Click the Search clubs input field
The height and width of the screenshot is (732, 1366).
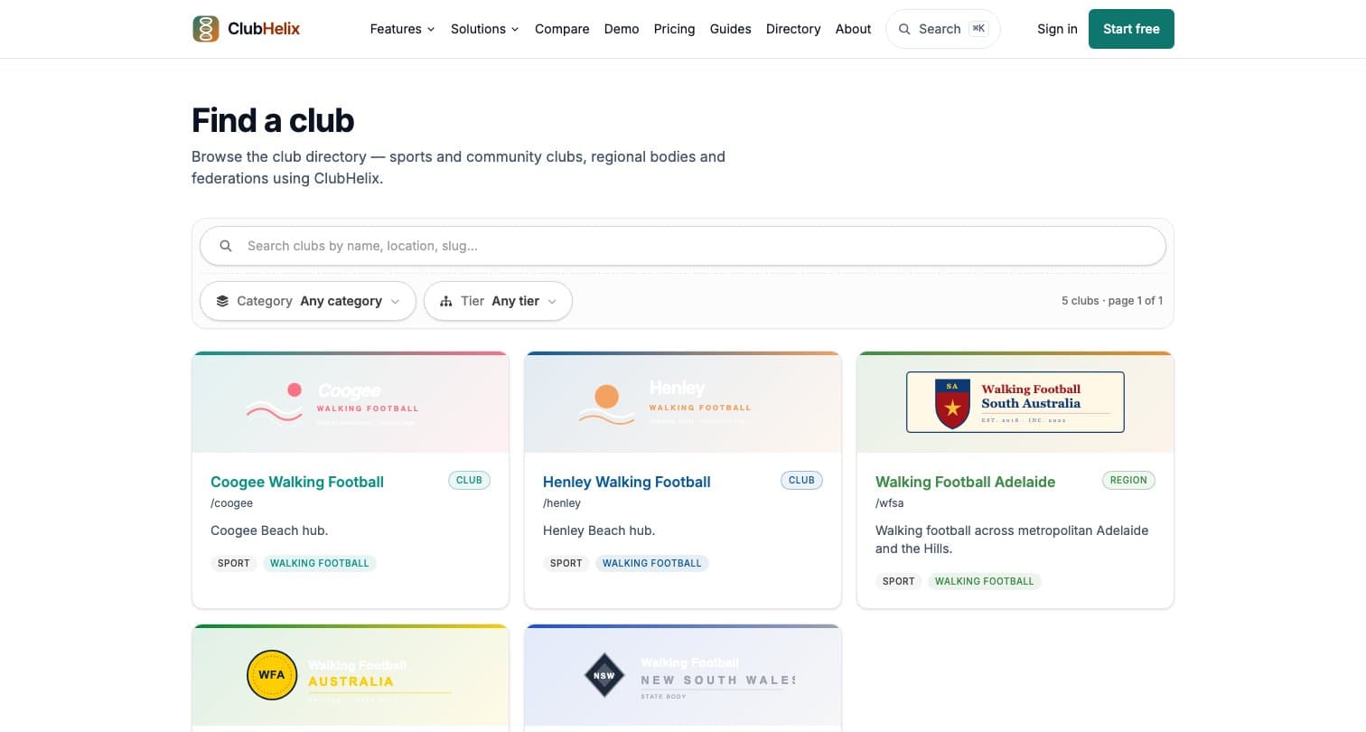[683, 246]
